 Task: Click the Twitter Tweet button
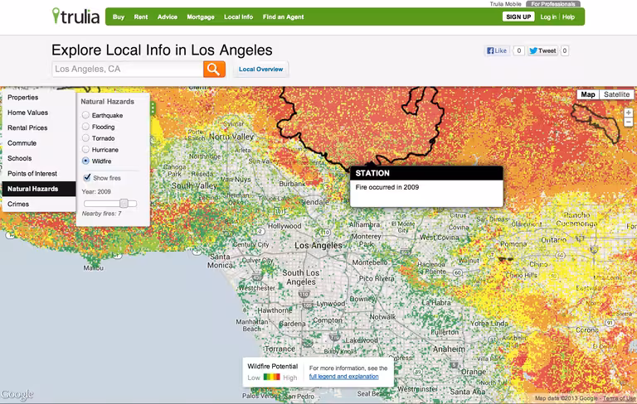tap(542, 50)
